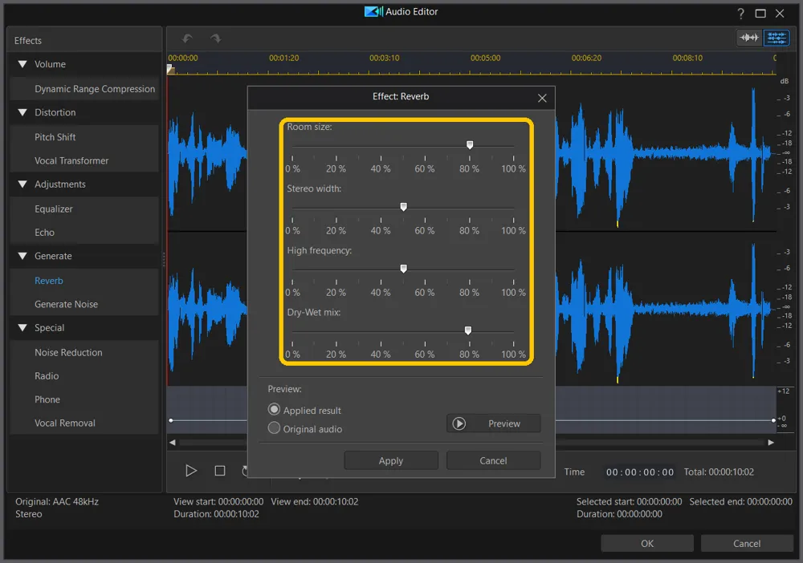Click the Stereo width slider handle

click(404, 207)
